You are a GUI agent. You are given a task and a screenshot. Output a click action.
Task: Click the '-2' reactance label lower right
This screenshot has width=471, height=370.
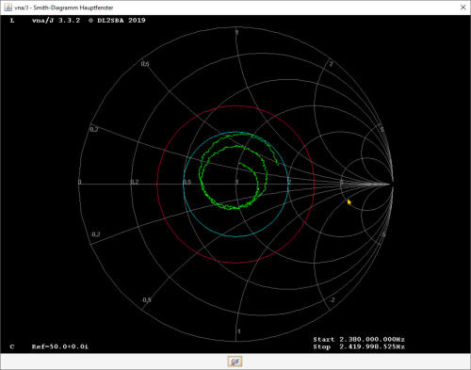click(x=332, y=299)
